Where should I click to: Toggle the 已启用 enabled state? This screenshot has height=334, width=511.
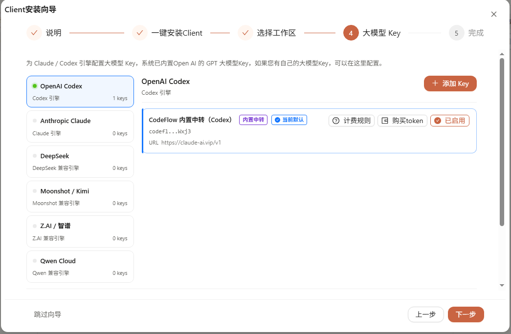(x=450, y=121)
